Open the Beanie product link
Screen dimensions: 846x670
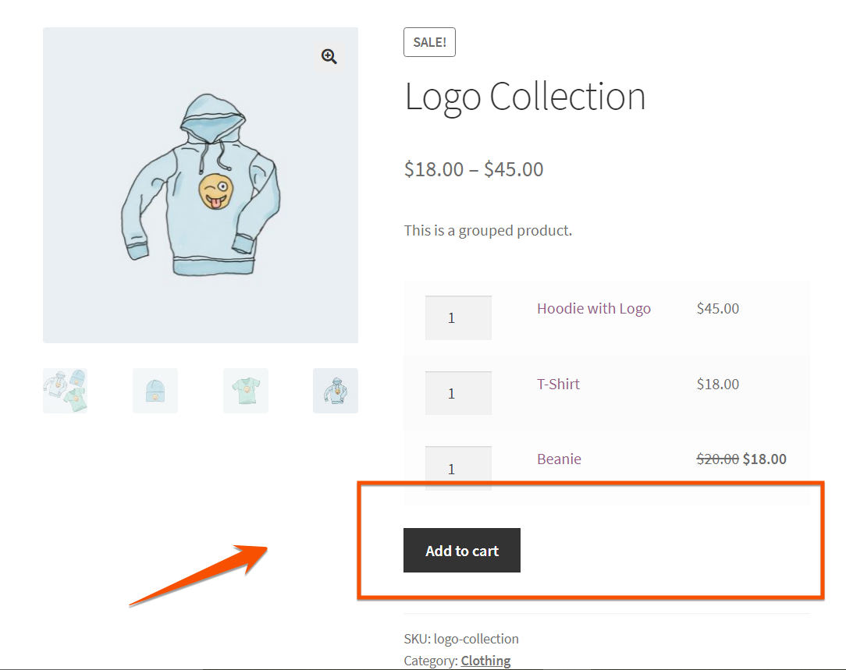click(559, 459)
